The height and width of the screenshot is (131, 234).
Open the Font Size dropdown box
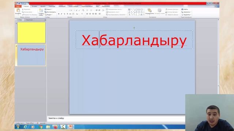tap(72, 10)
